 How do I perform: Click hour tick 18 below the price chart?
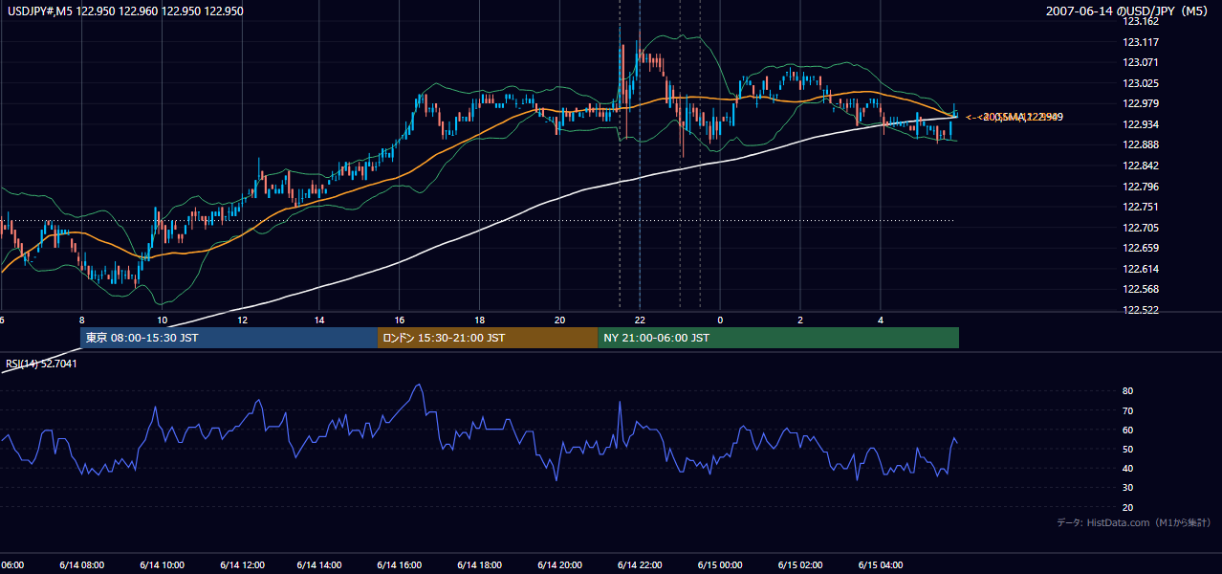pyautogui.click(x=480, y=320)
